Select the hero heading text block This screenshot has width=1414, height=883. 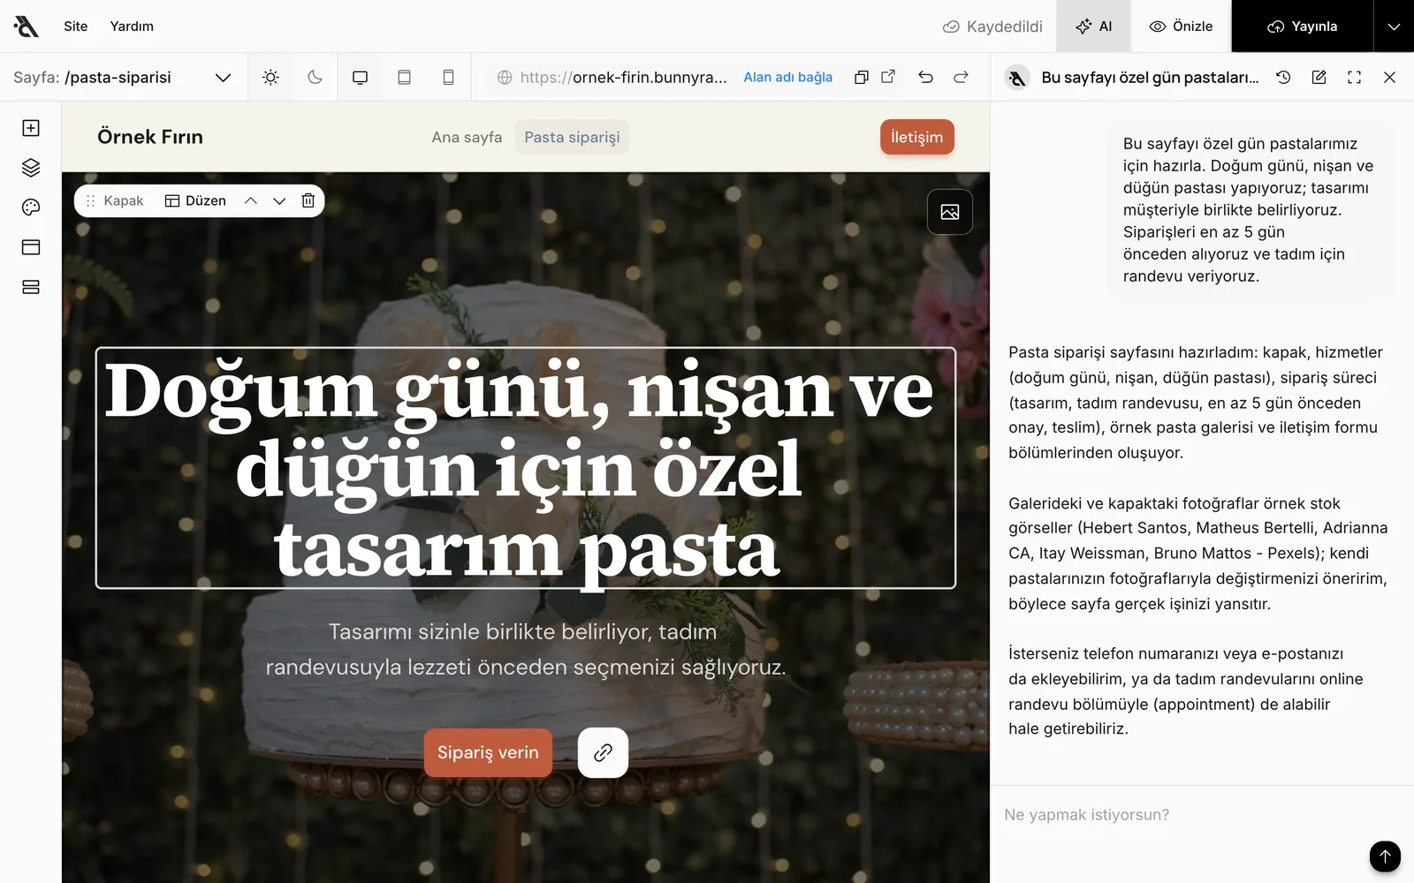526,468
